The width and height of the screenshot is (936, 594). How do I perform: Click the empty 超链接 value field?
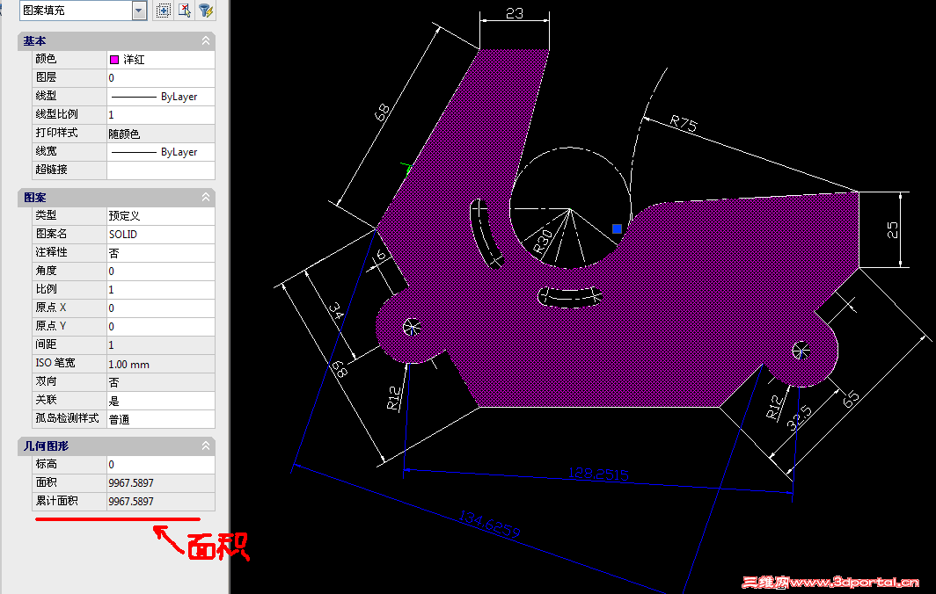161,170
